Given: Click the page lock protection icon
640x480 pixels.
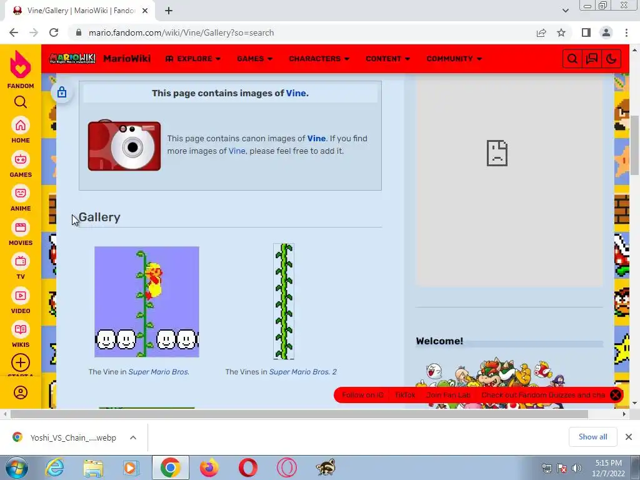Looking at the screenshot, I should coord(62,92).
